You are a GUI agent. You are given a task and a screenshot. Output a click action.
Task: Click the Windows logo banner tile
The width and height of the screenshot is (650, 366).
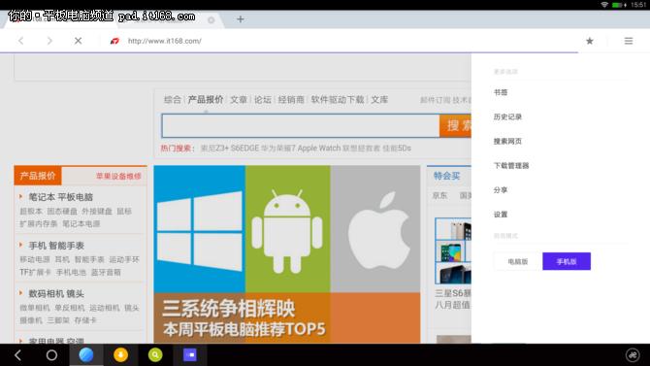[x=200, y=229]
